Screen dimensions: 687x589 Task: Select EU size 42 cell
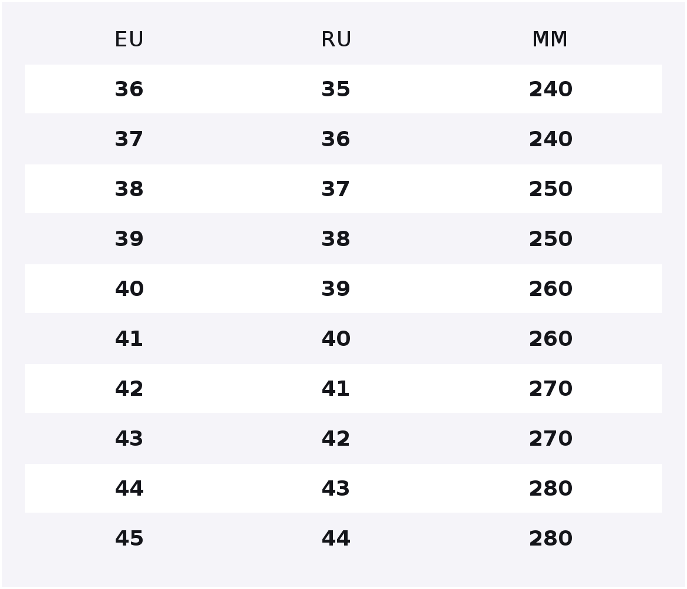129,389
